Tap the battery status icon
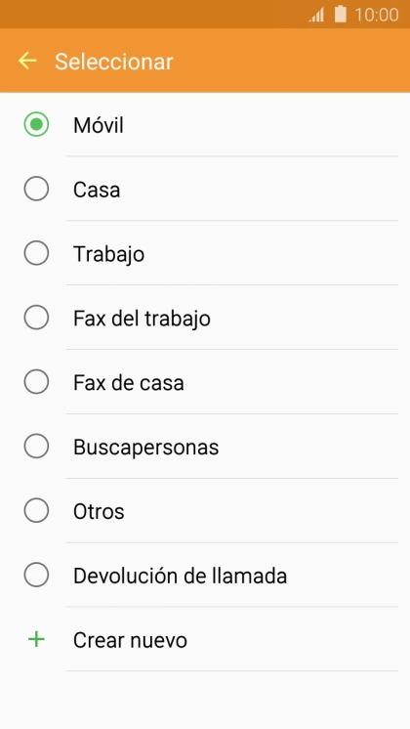 [x=341, y=15]
